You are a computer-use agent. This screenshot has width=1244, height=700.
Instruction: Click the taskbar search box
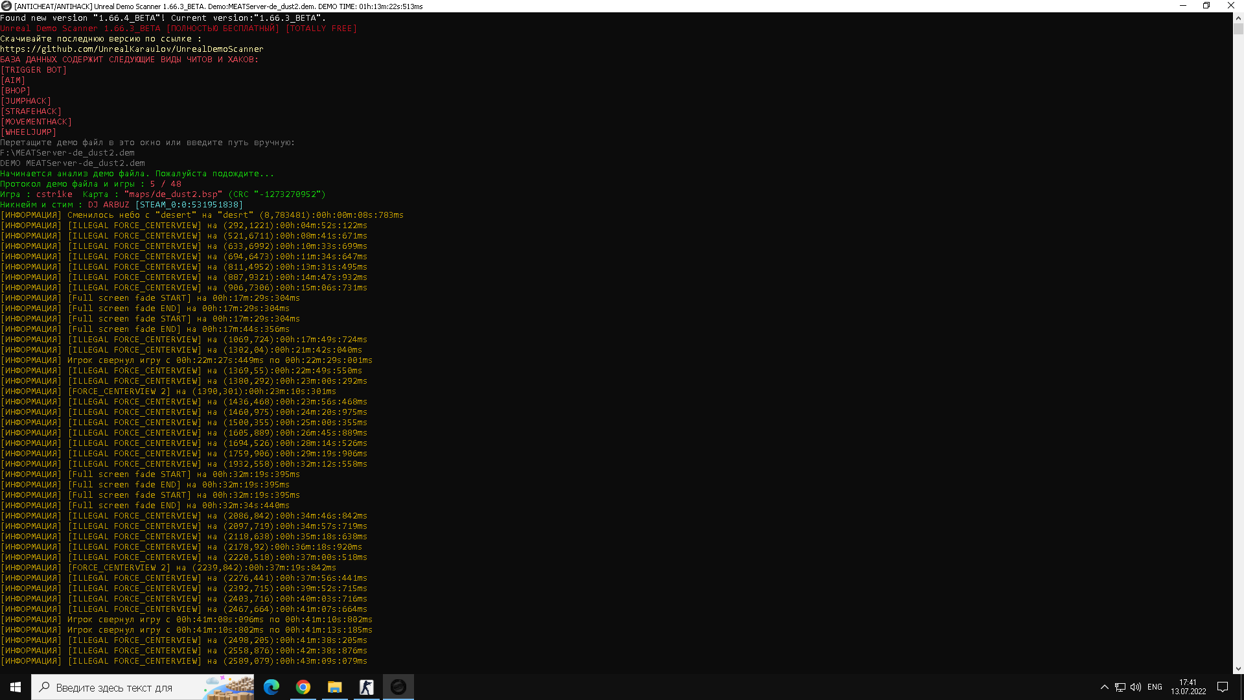[143, 687]
